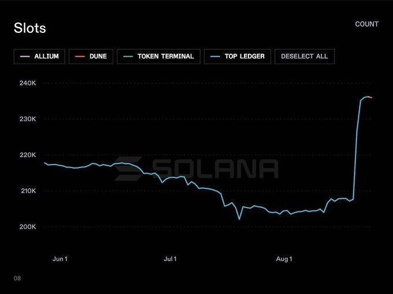This screenshot has height=294, width=393.
Task: Toggle the TOKEN TERMINAL data series
Action: coord(158,57)
